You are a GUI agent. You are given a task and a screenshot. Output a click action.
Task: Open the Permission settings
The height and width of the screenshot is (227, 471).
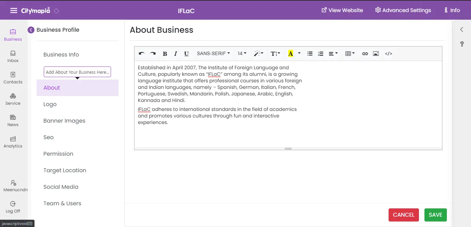58,154
